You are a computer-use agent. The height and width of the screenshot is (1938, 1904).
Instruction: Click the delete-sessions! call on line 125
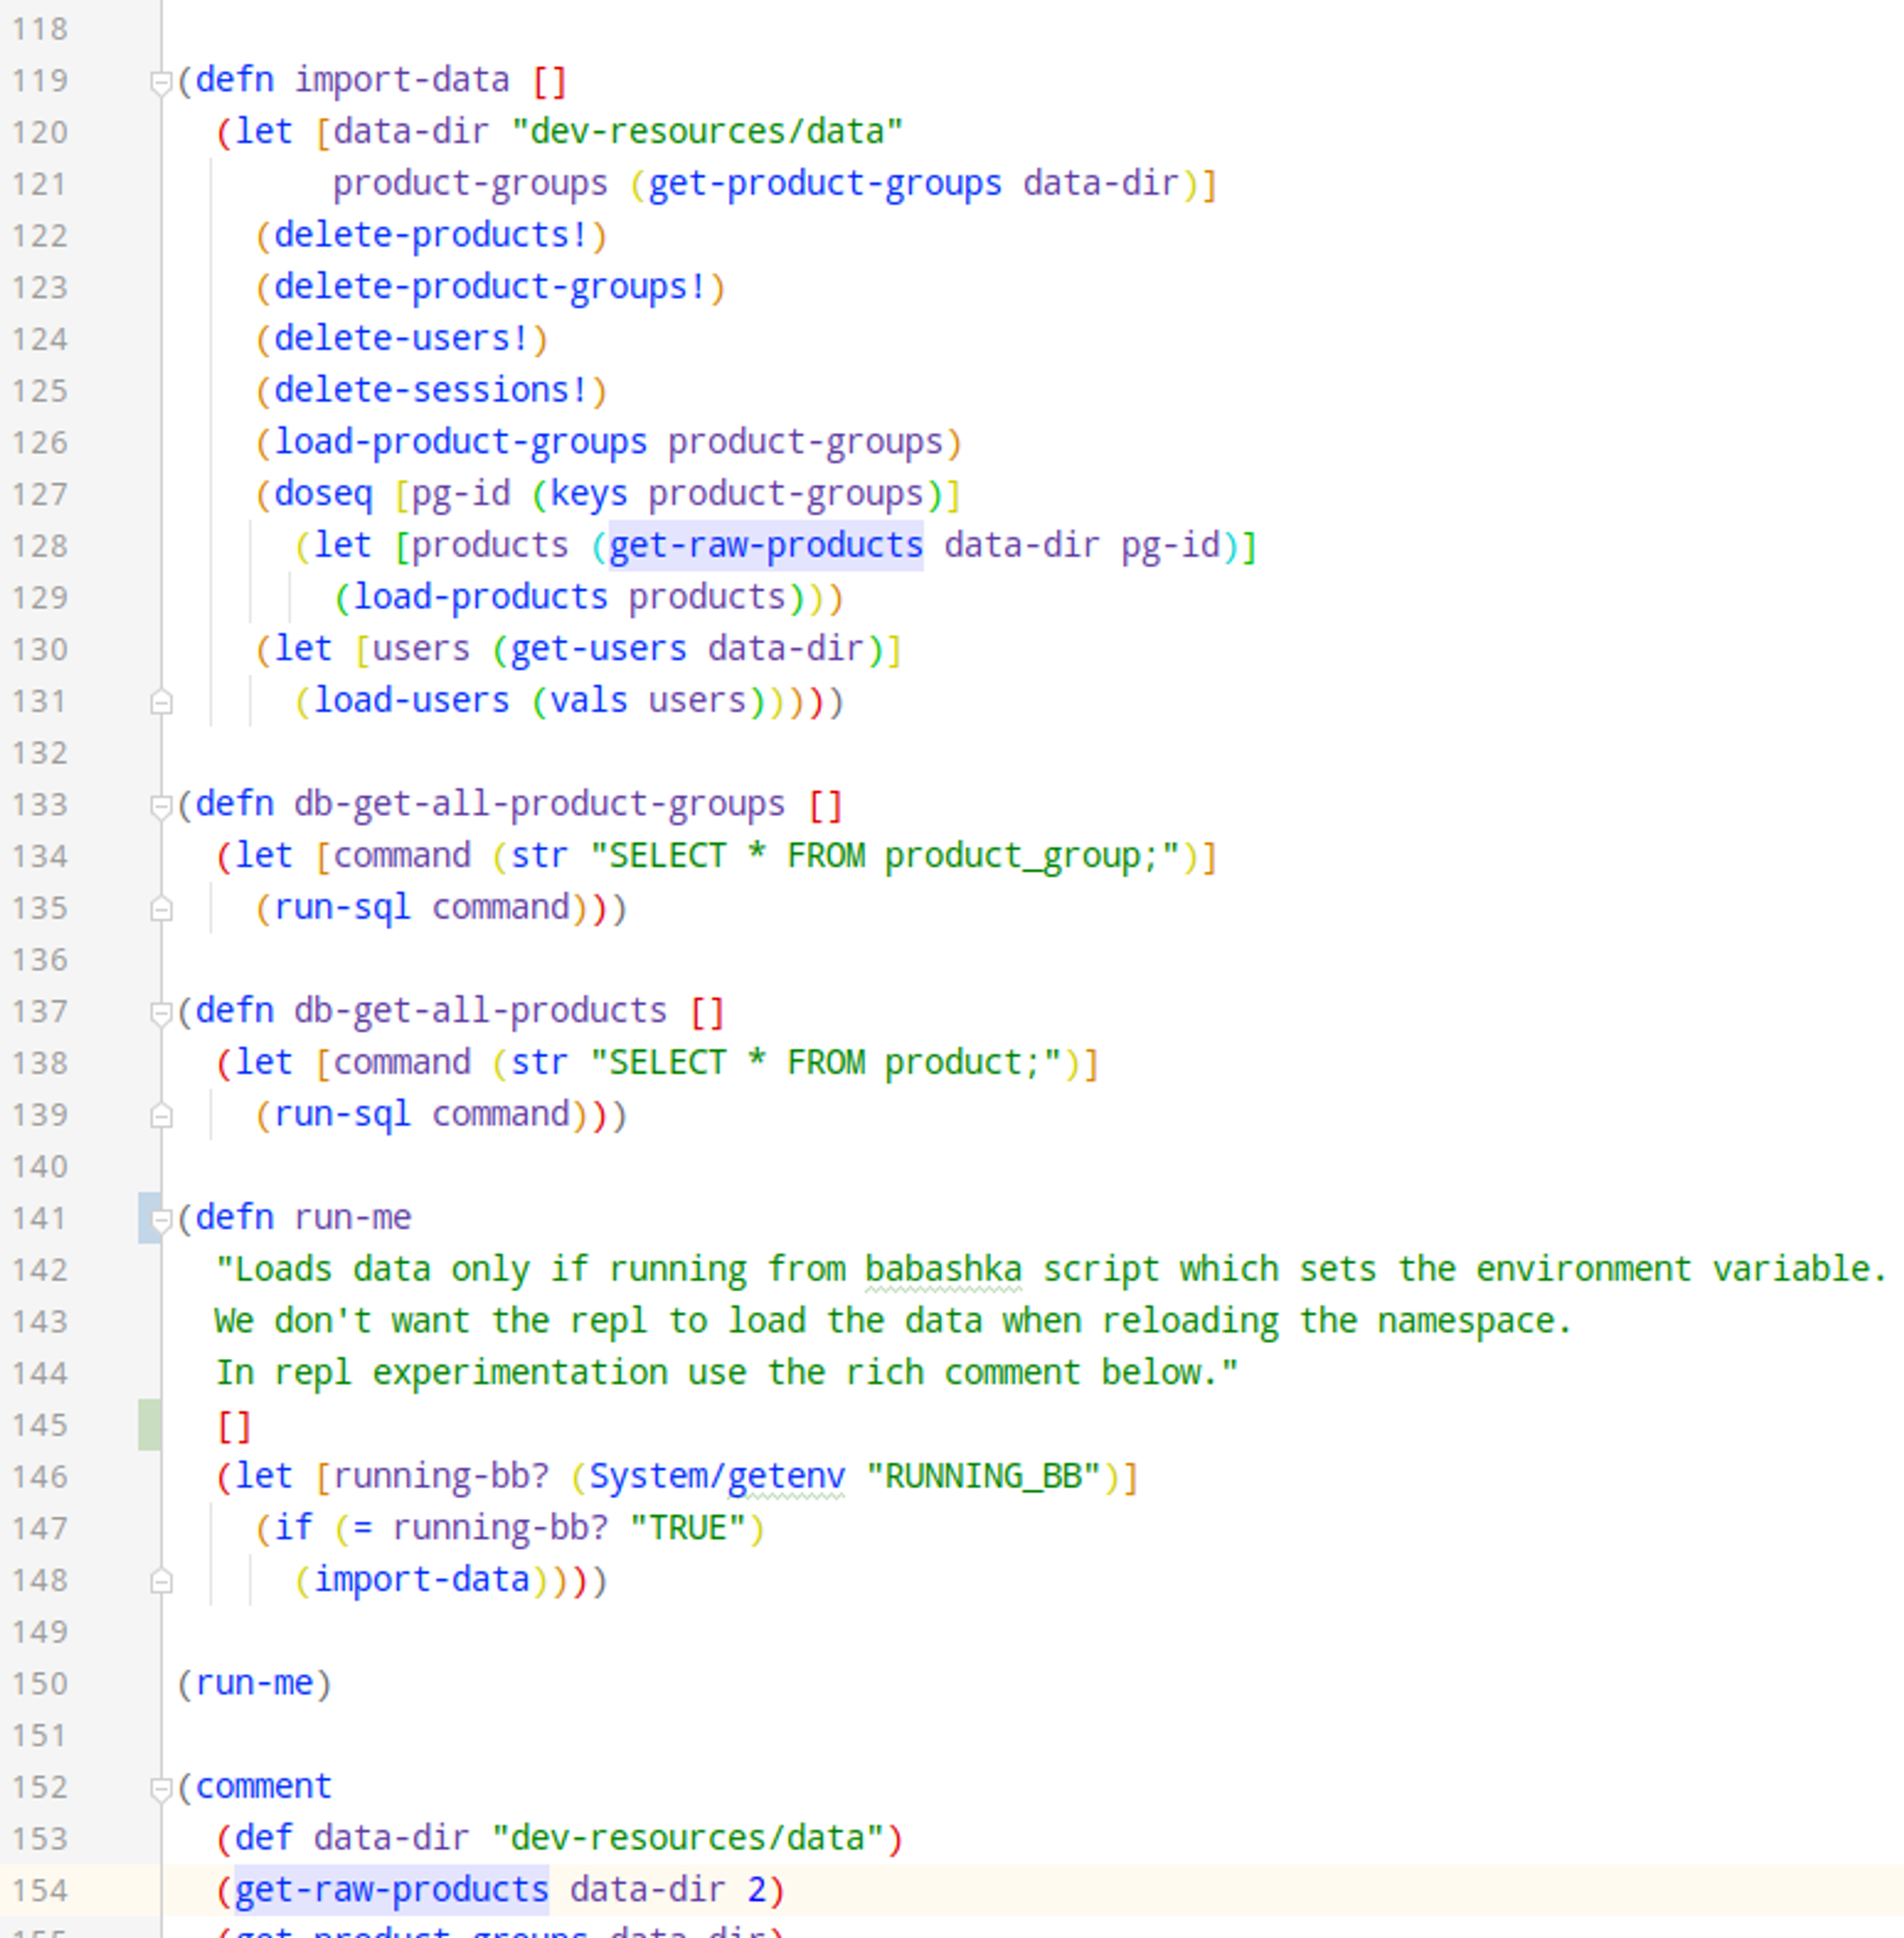[431, 391]
